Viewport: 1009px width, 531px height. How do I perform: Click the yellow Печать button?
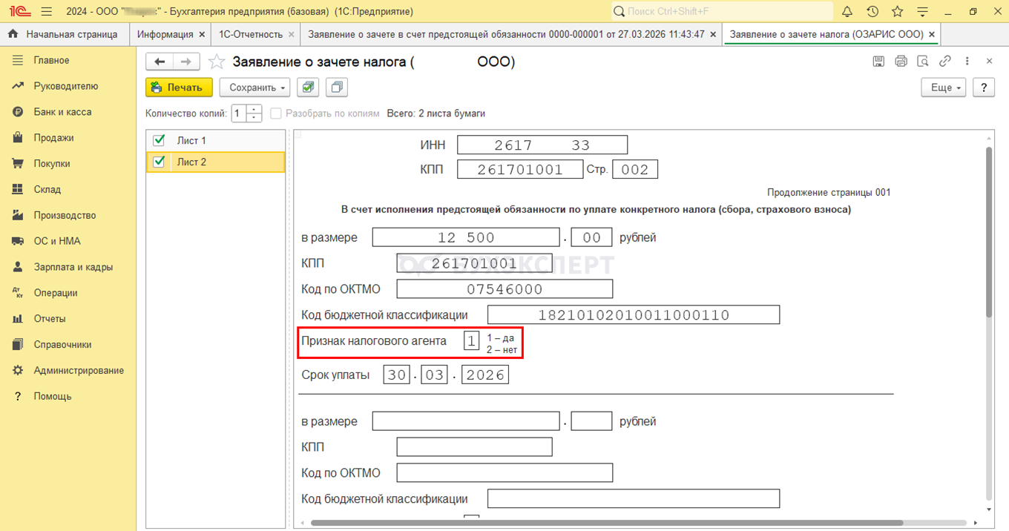[x=179, y=88]
